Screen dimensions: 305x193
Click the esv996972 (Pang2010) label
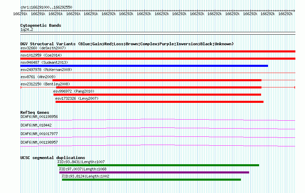74,91
